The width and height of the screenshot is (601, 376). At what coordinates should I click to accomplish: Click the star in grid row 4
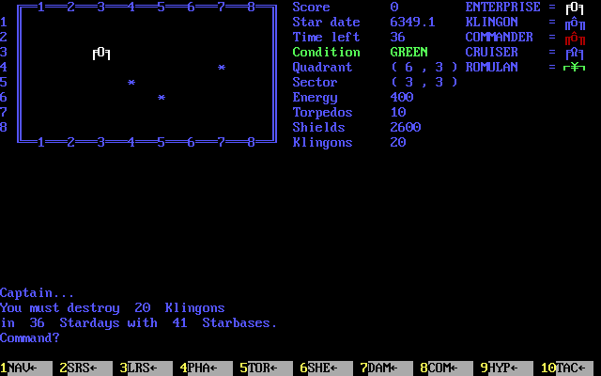tap(222, 68)
